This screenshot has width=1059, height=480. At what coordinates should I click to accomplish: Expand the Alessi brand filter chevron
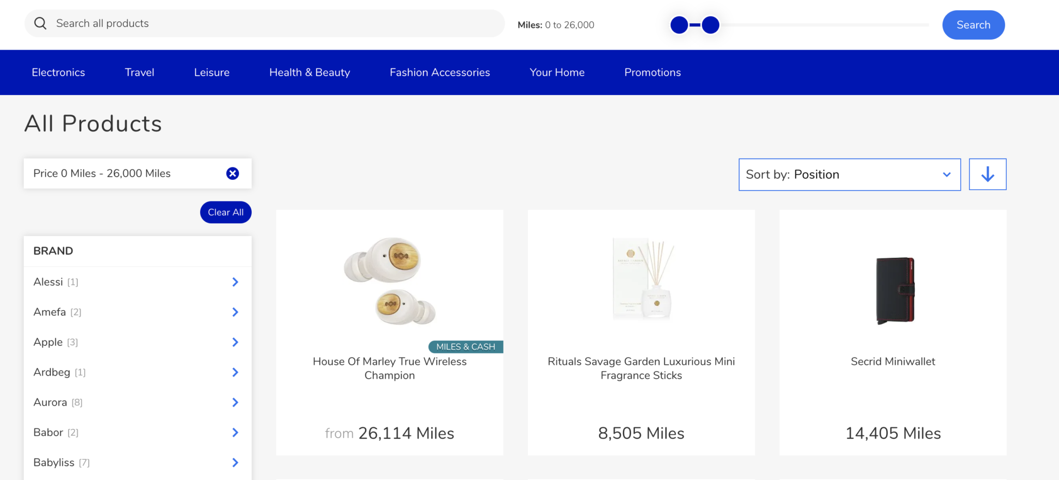click(235, 282)
